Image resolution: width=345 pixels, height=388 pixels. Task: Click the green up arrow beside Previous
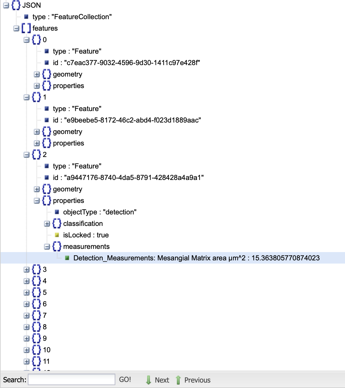(x=178, y=380)
